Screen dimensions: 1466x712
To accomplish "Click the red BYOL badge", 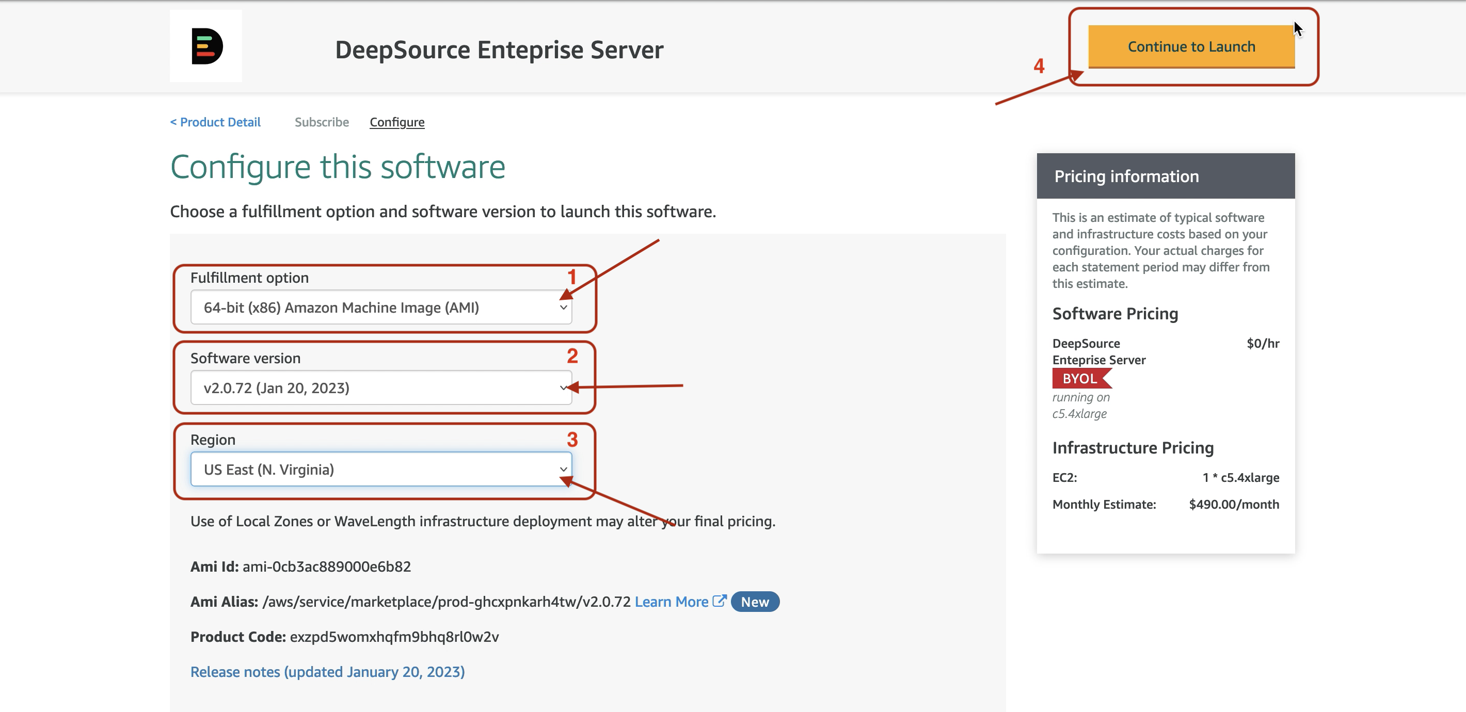I will (x=1079, y=378).
